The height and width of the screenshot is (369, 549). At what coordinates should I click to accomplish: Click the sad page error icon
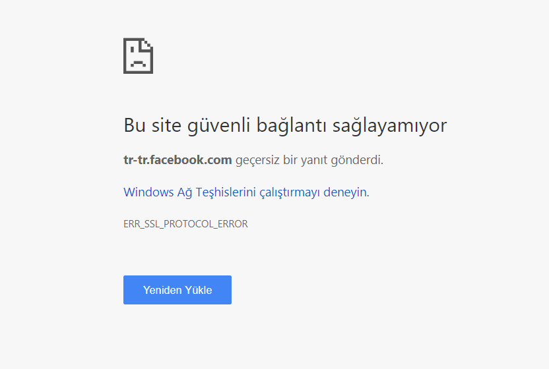pyautogui.click(x=139, y=55)
